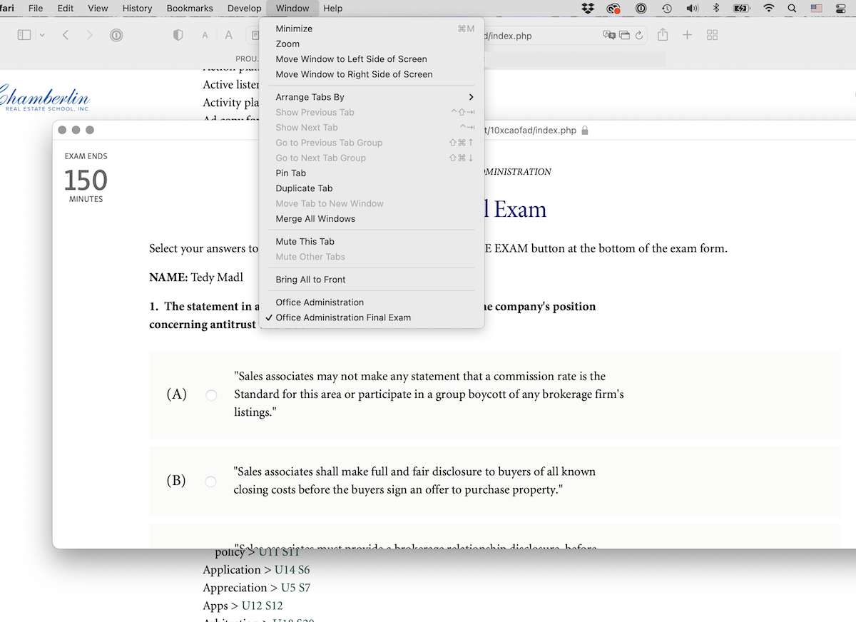Open the 1Password toolbar extension
Screen dimensions: 856x622
[x=116, y=35]
